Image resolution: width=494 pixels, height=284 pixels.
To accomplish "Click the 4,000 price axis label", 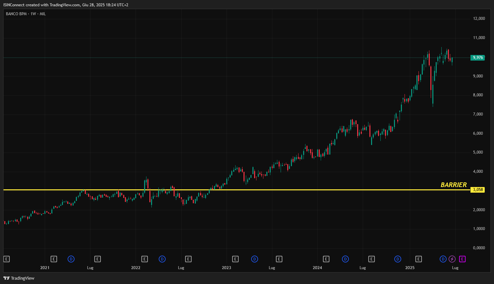I will pos(478,171).
